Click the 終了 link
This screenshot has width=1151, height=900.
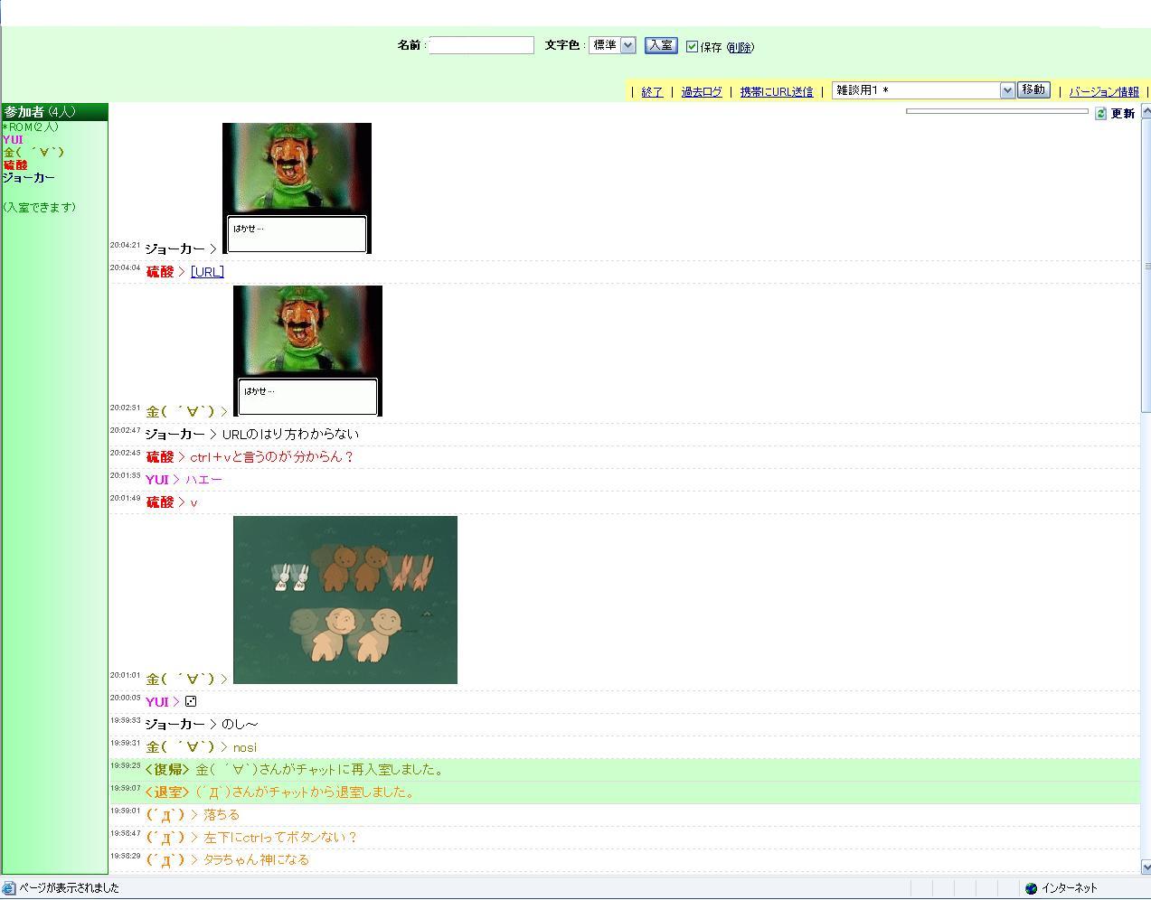[652, 92]
